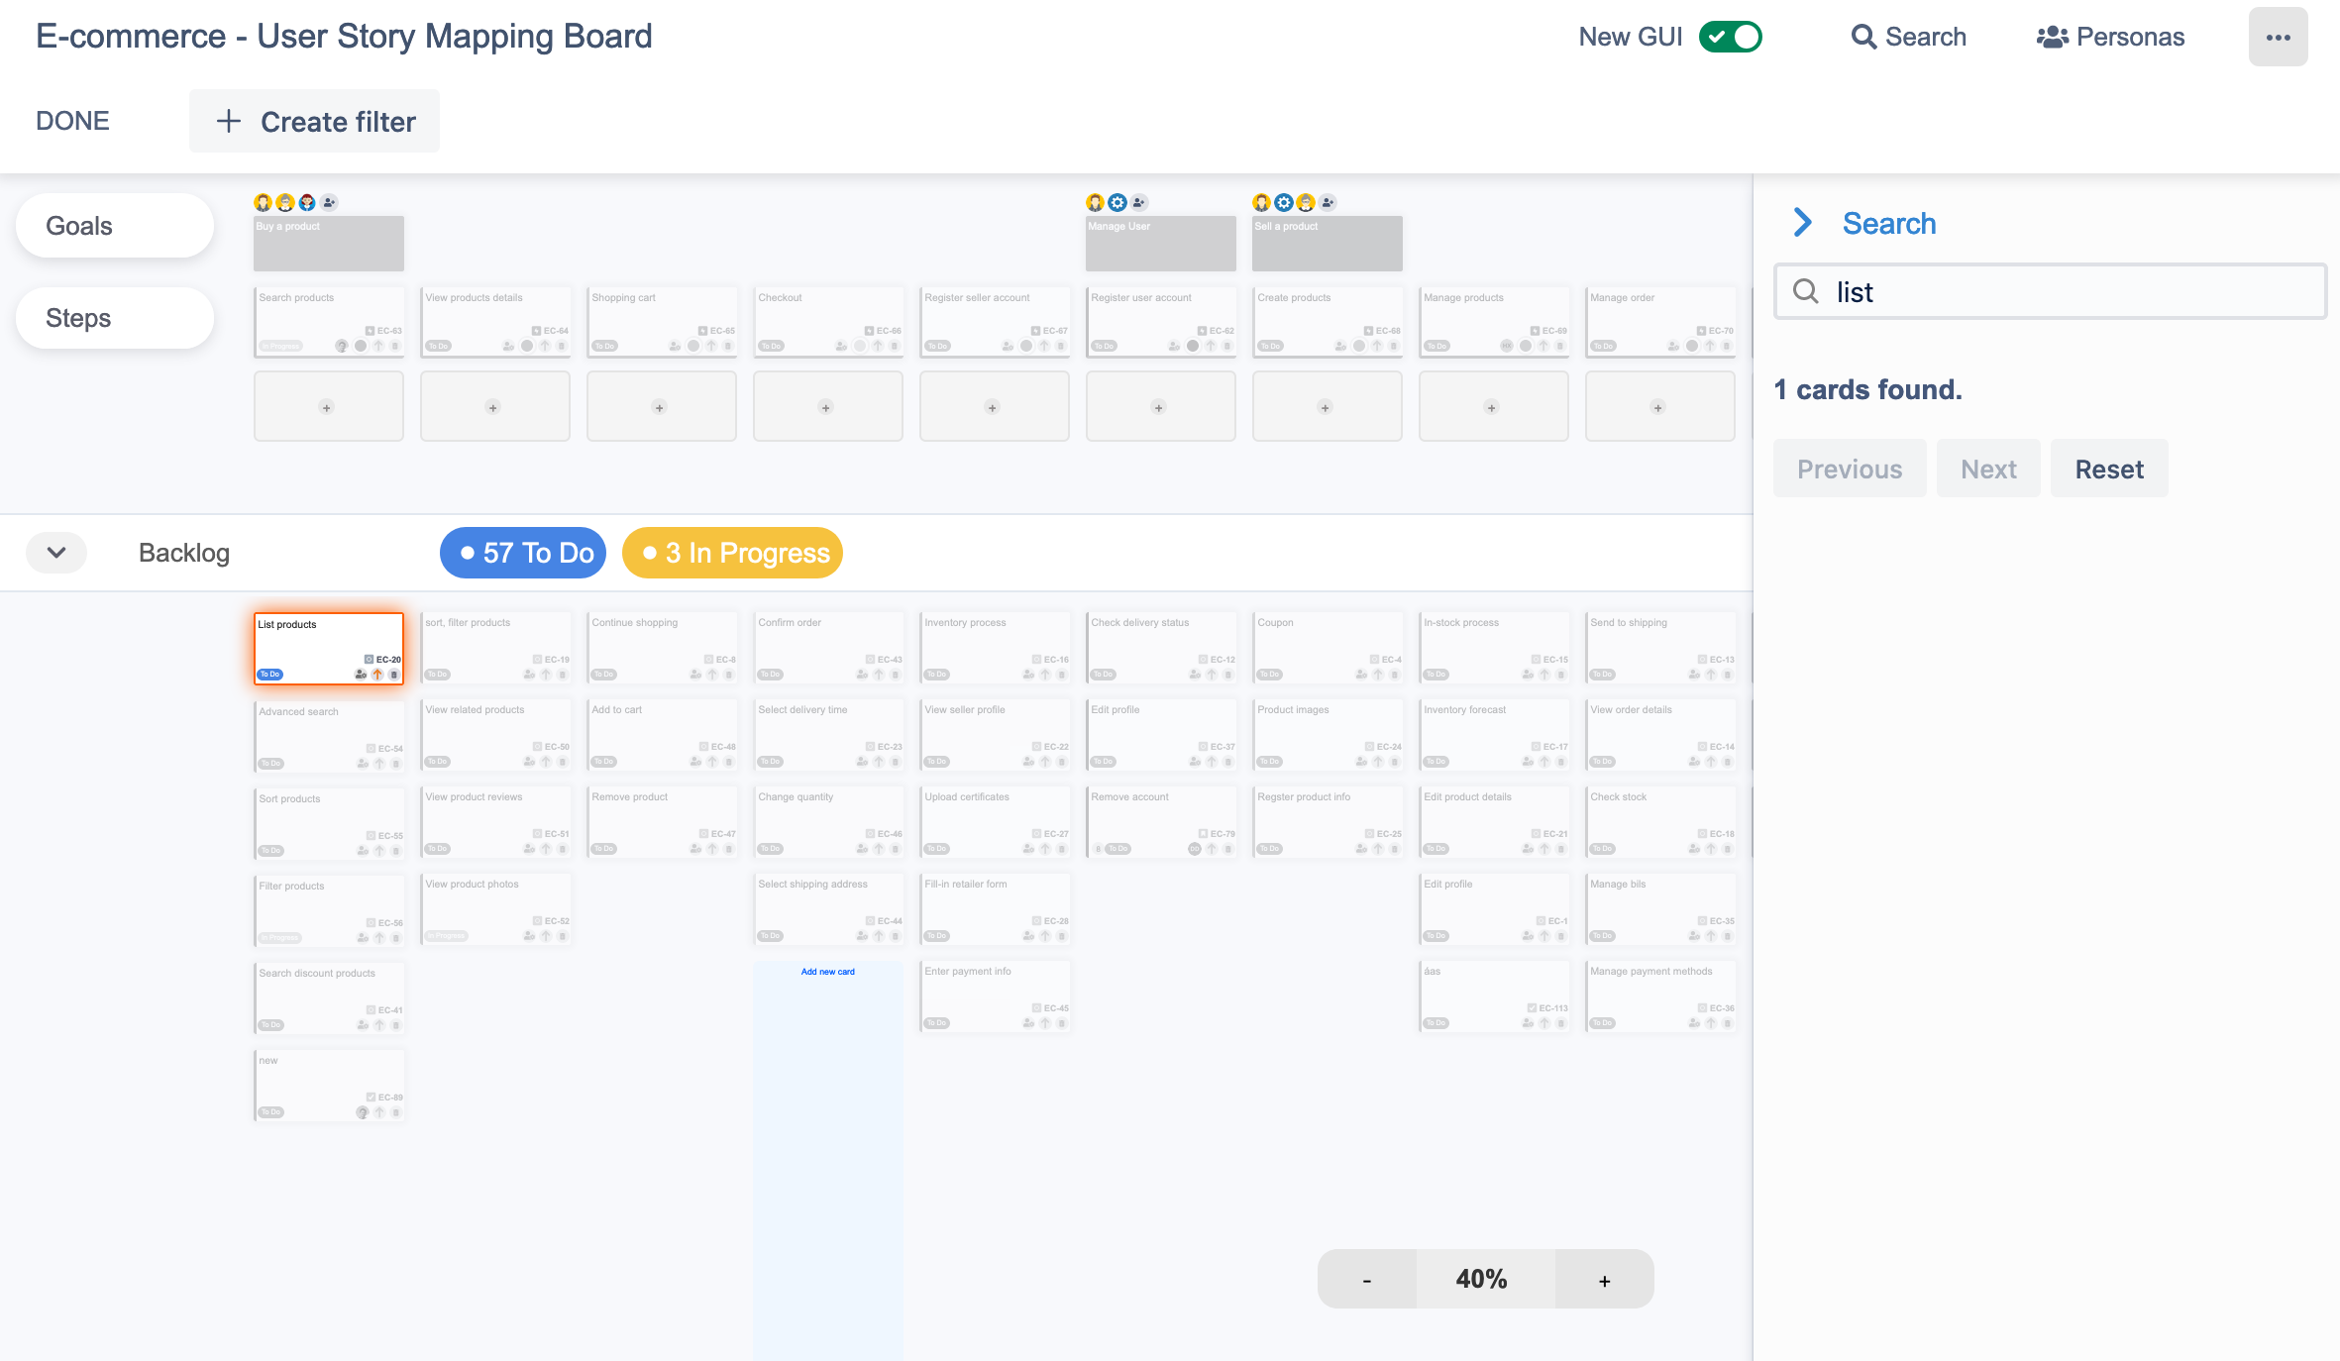Add a card under Search products step

pyautogui.click(x=327, y=407)
